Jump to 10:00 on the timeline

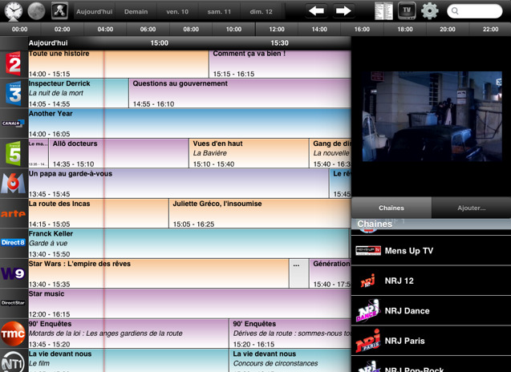click(233, 30)
